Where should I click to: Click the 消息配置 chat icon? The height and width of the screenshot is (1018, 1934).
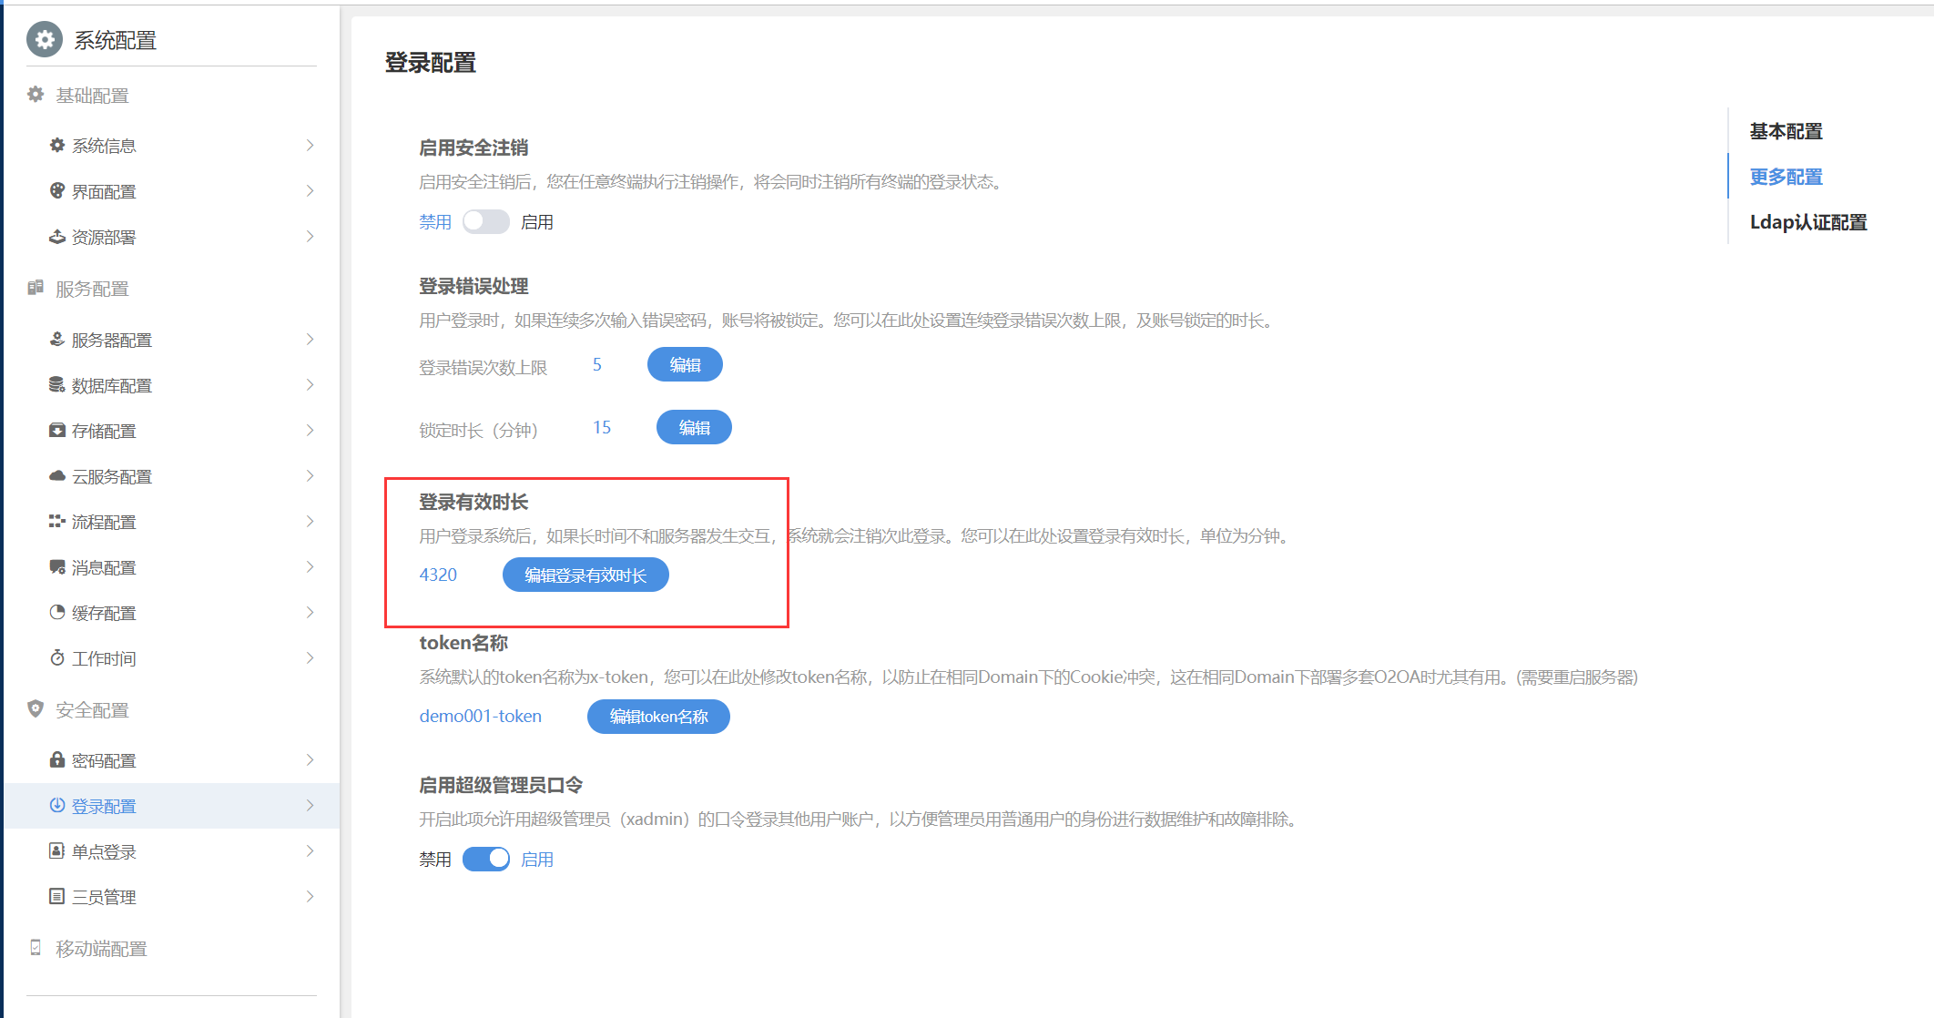click(x=56, y=566)
